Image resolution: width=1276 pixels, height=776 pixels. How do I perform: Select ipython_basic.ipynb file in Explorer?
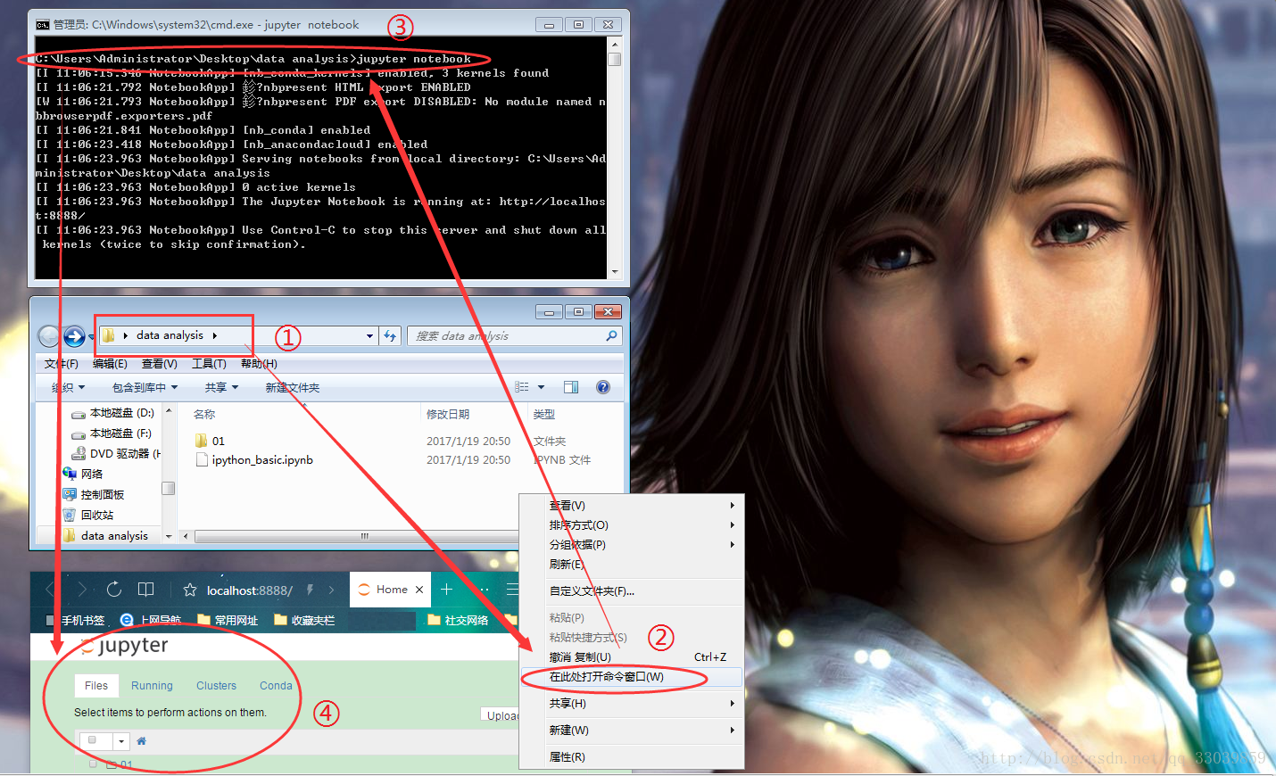click(x=254, y=460)
